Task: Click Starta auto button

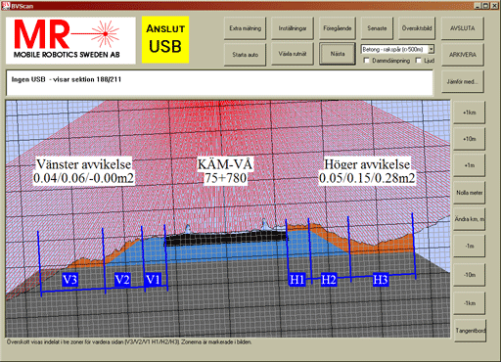Action: (x=245, y=55)
